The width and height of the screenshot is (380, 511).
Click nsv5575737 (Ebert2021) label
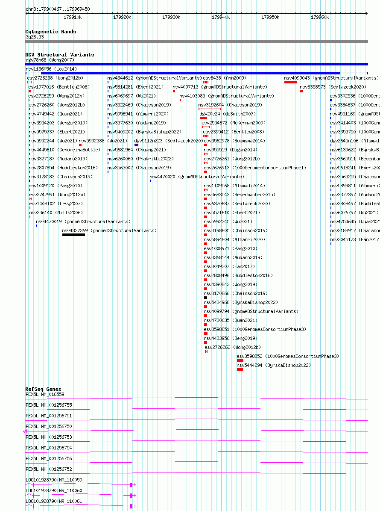[57, 132]
